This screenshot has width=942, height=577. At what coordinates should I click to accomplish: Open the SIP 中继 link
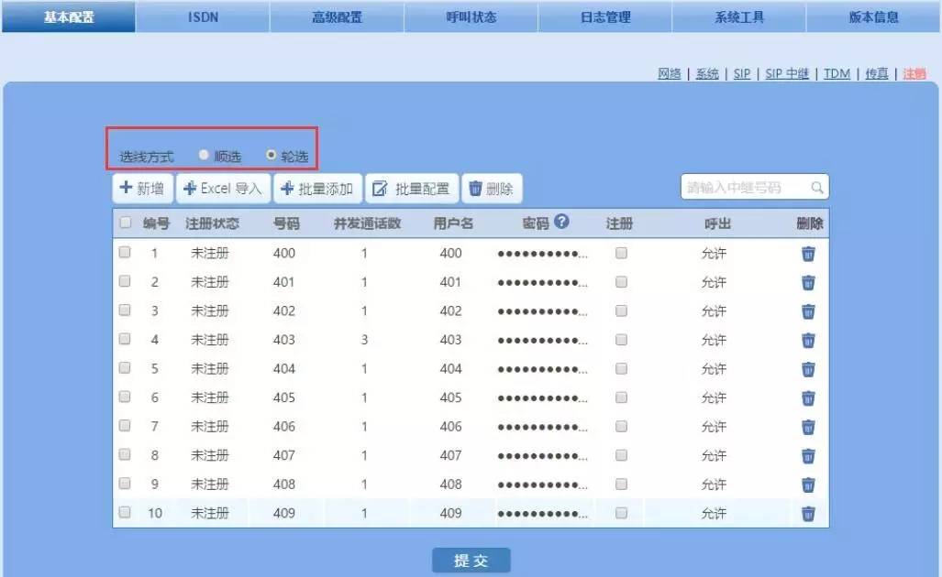[x=787, y=74]
